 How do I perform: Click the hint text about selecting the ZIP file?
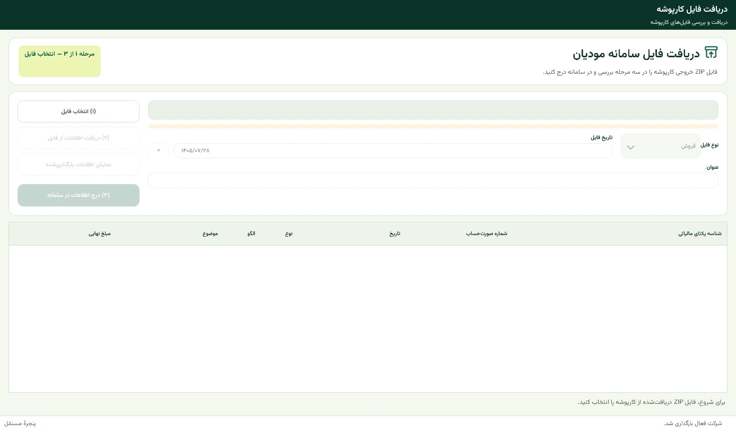(651, 402)
